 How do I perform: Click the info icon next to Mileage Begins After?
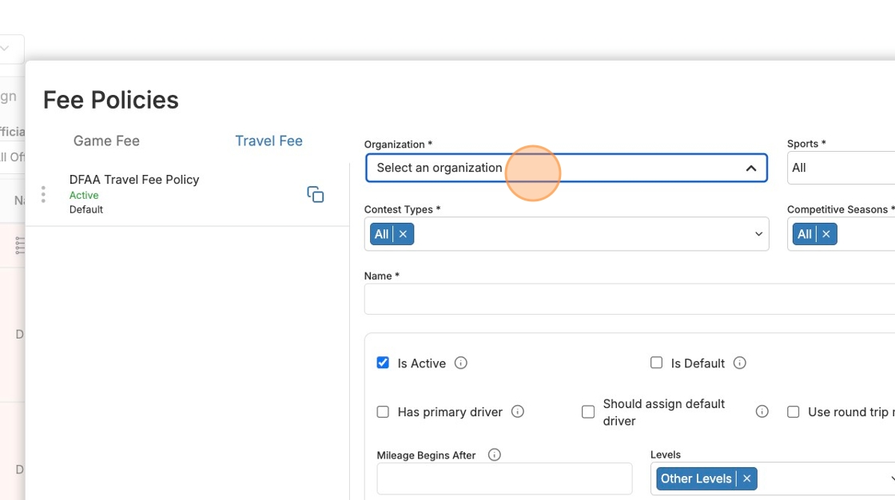494,454
